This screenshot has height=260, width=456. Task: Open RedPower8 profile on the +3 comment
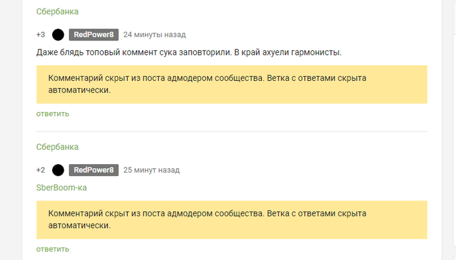click(94, 35)
